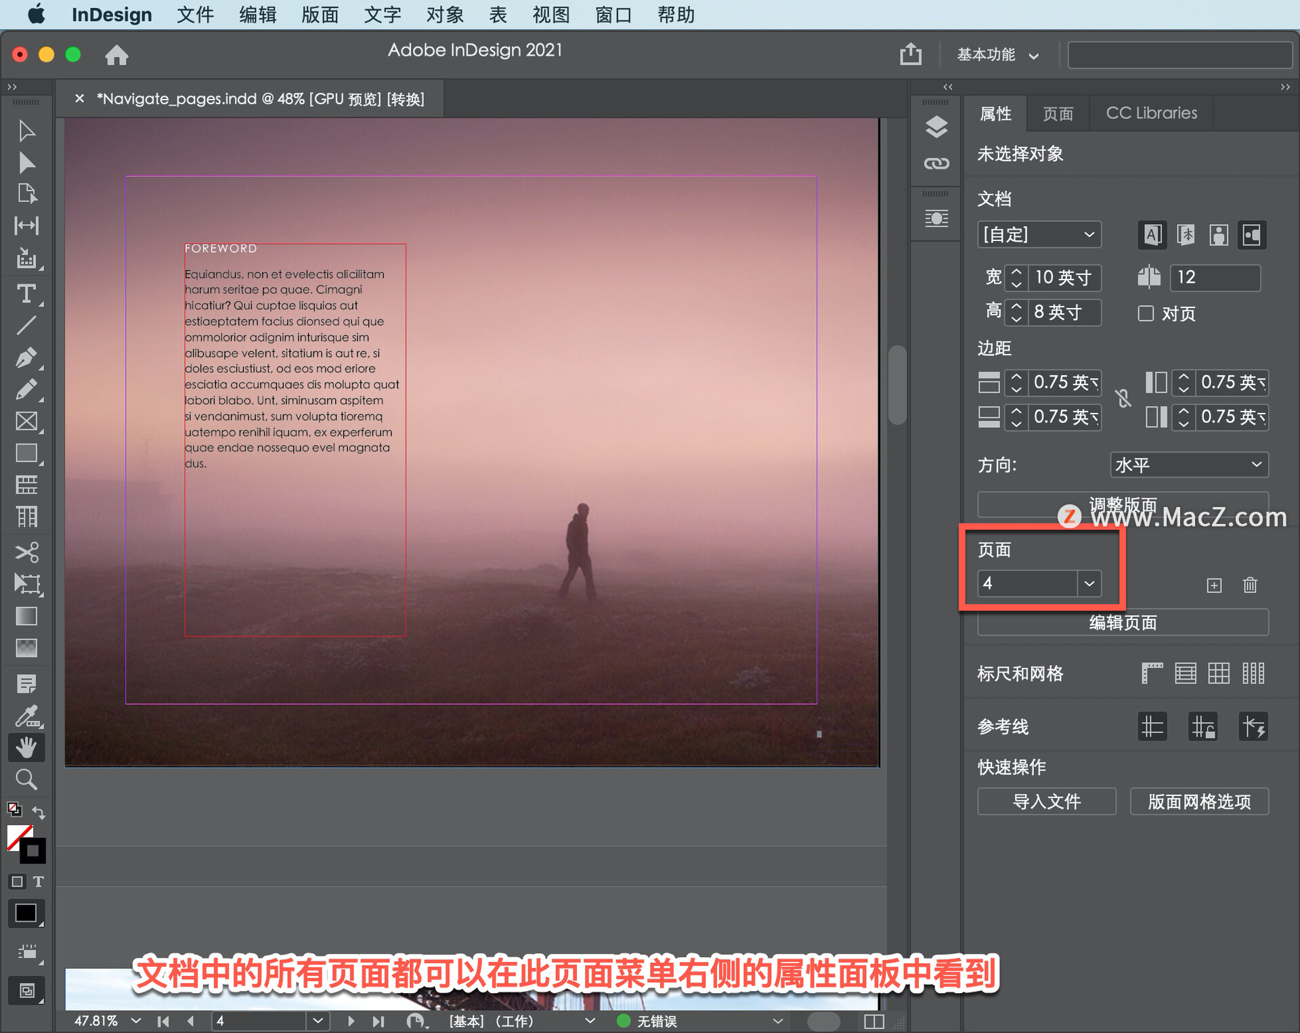The width and height of the screenshot is (1300, 1033).
Task: Click the 编辑页面 button
Action: 1121,623
